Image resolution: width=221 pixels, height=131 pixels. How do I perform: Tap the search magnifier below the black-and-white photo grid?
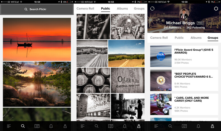click(x=96, y=126)
